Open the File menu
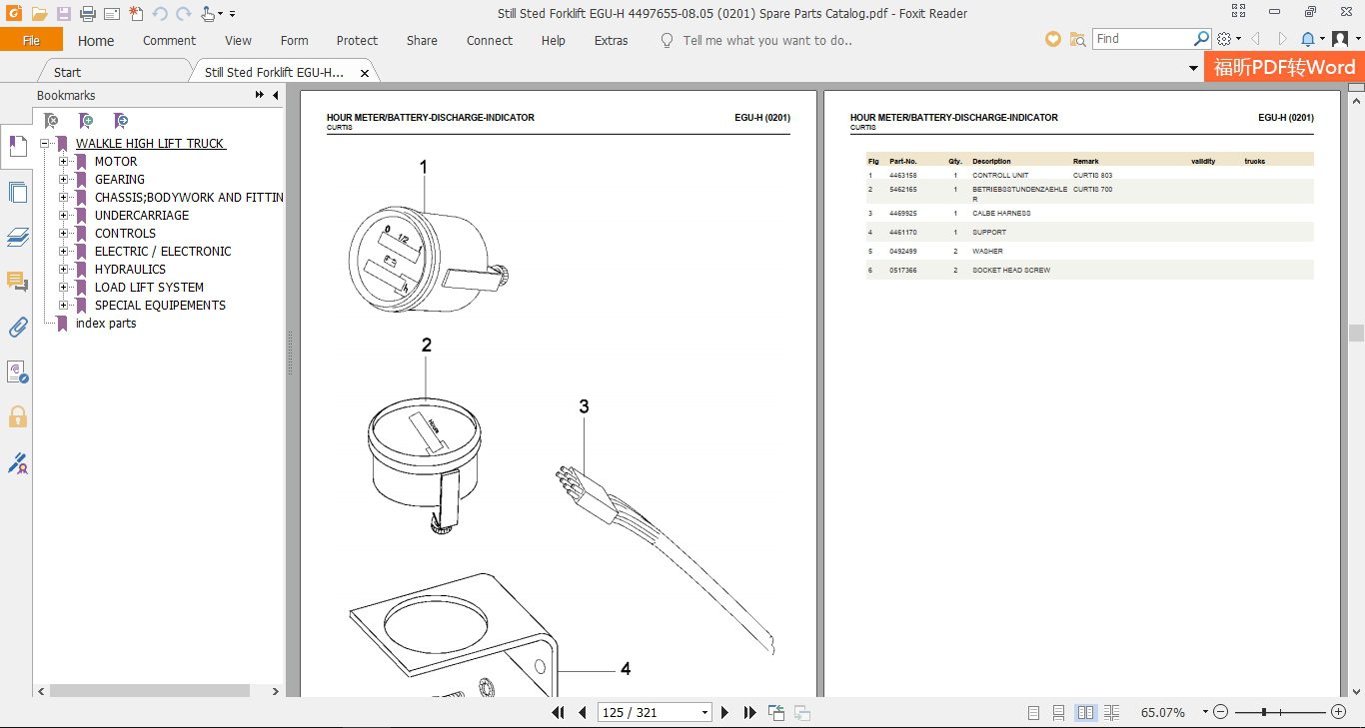The image size is (1365, 728). 31,40
